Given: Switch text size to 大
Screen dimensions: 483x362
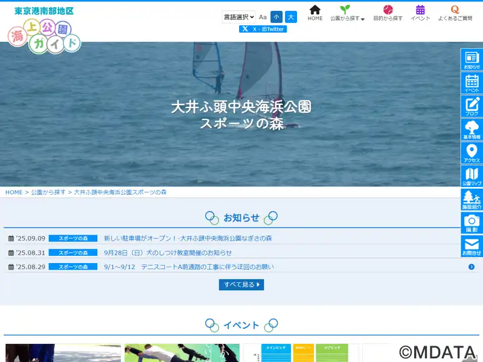Looking at the screenshot, I should [x=291, y=17].
